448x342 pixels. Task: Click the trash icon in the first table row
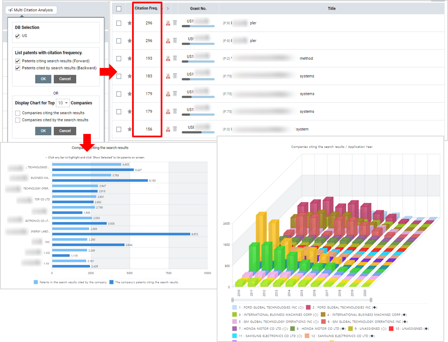point(175,23)
